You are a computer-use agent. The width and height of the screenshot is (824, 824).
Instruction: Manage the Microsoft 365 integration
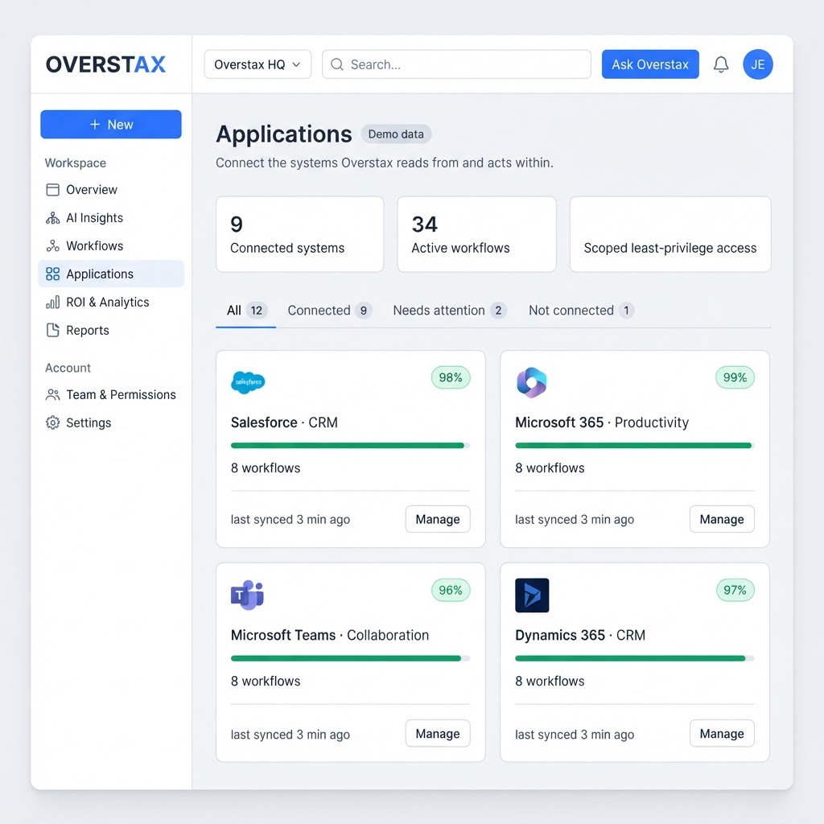[722, 519]
